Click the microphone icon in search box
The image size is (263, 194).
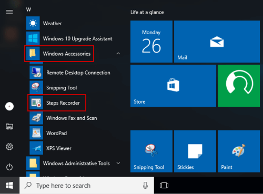tap(145, 186)
